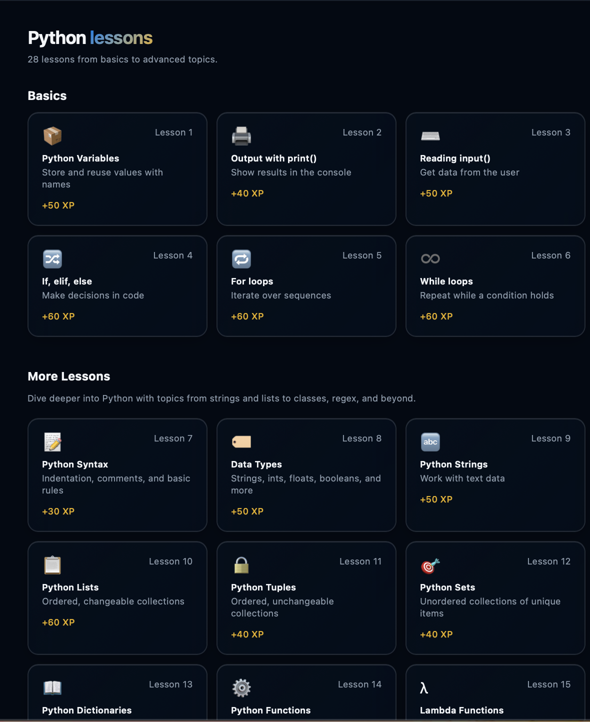
Task: Open the For loops lesson
Action: coord(252,281)
